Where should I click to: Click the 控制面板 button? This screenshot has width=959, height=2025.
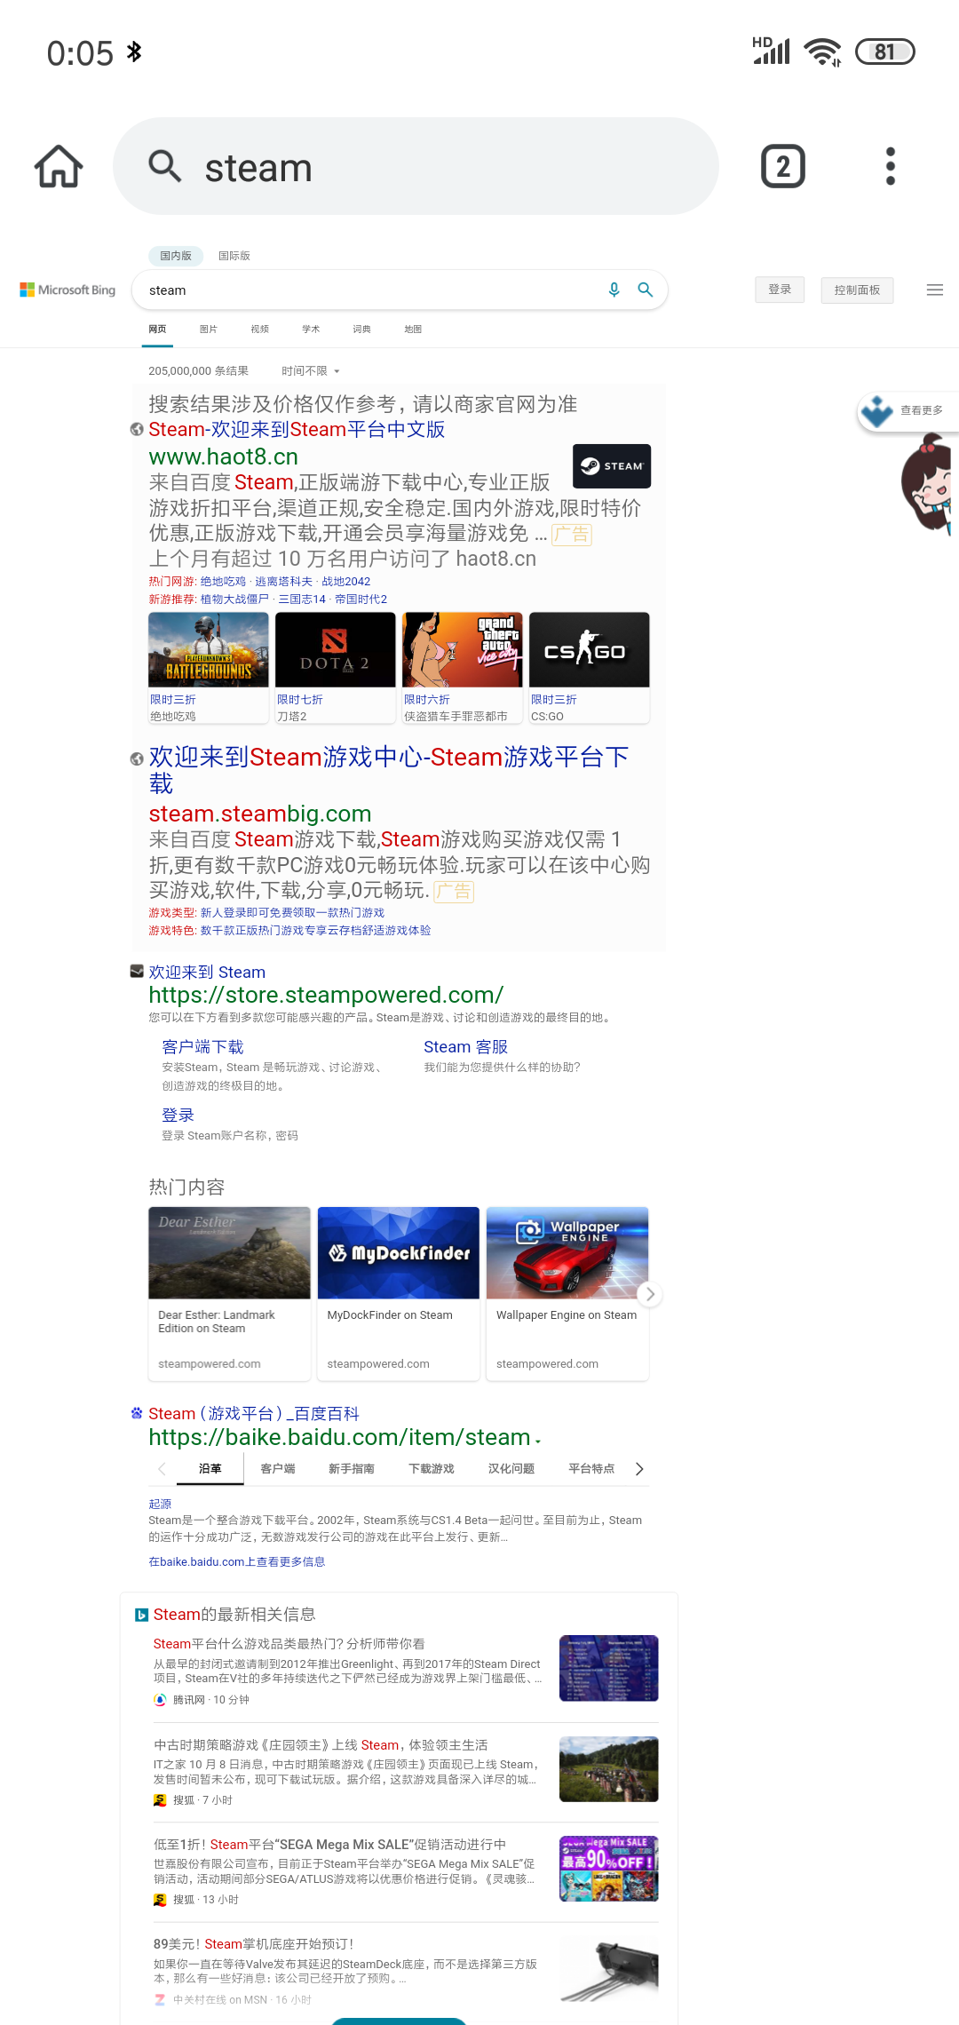tap(857, 290)
